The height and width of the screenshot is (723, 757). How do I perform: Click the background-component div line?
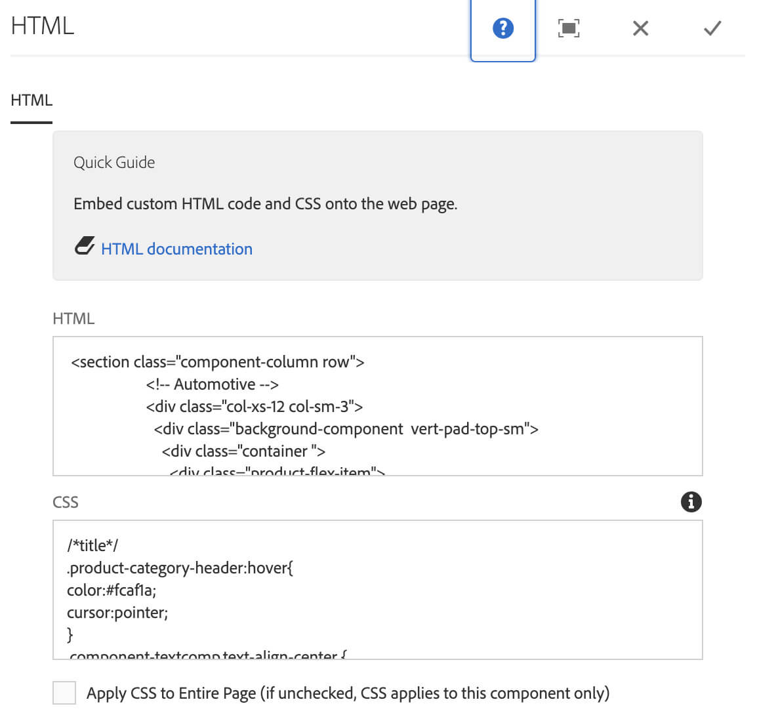point(346,429)
